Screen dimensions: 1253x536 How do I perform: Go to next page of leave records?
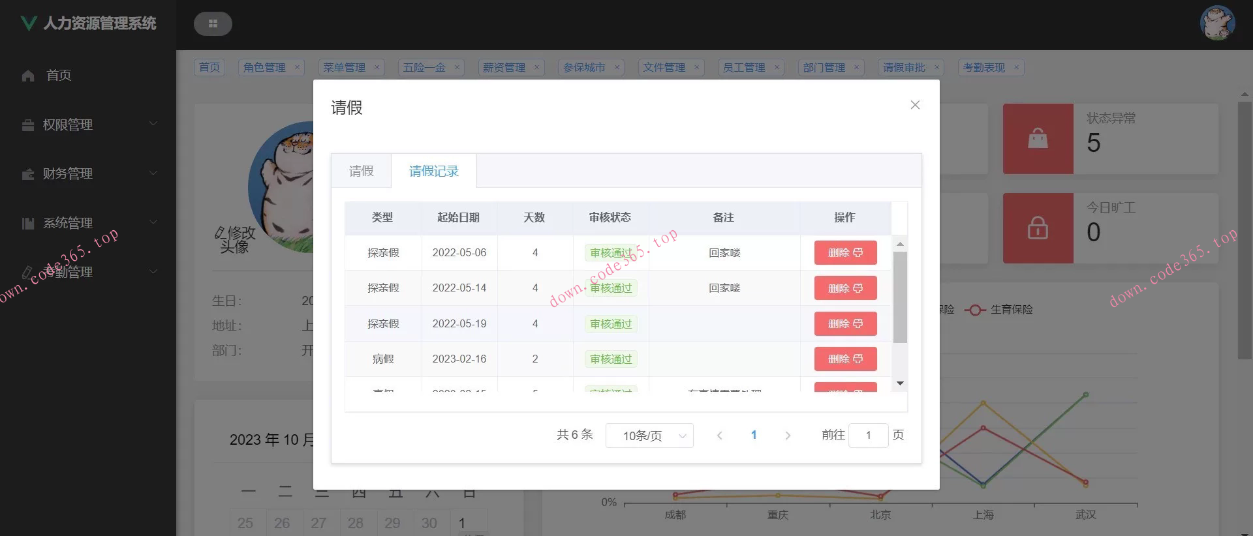point(788,436)
